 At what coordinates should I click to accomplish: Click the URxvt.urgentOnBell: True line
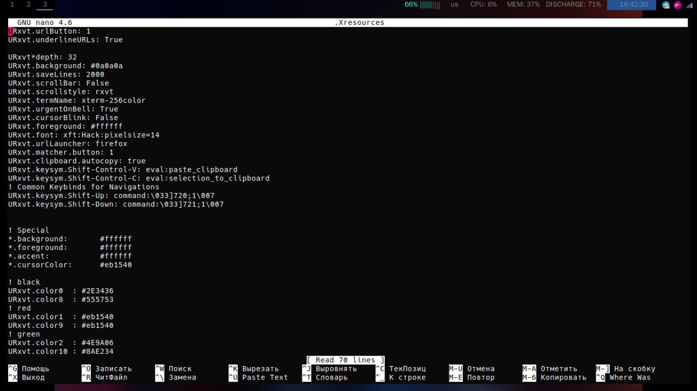63,109
